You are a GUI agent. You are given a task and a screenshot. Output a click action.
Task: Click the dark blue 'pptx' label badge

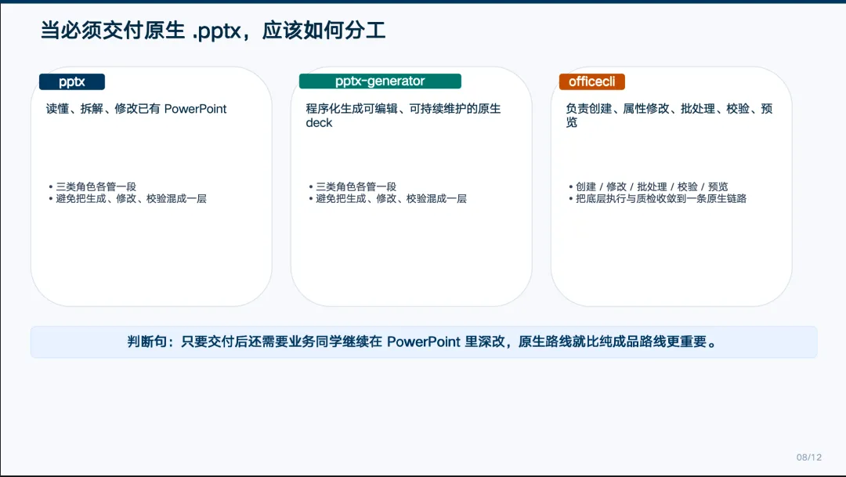[x=72, y=81]
